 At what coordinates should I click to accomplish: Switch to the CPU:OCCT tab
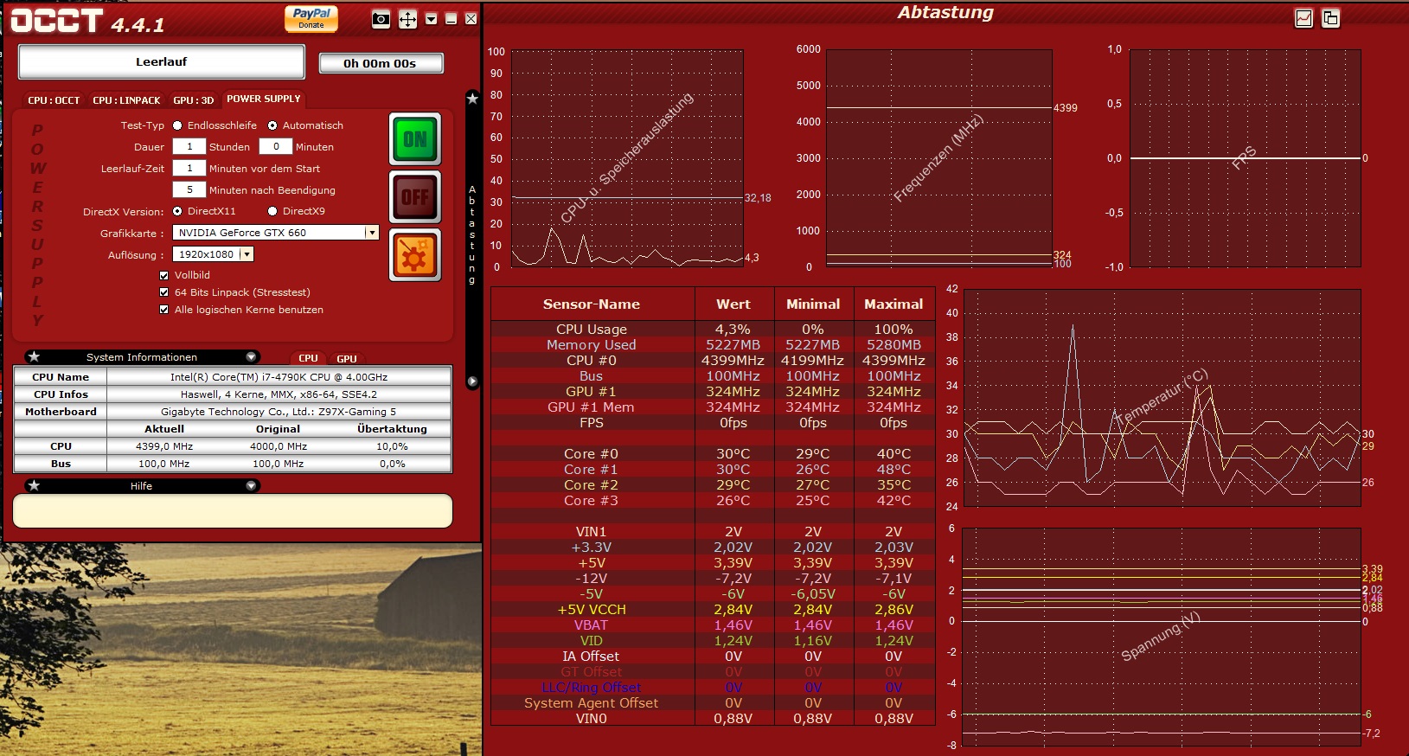(x=54, y=100)
